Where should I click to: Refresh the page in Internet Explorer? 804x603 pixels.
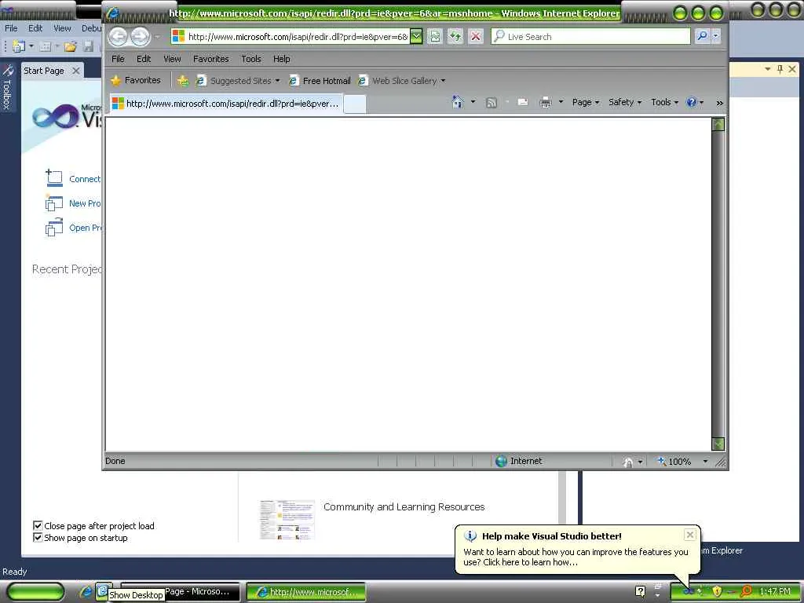point(455,36)
